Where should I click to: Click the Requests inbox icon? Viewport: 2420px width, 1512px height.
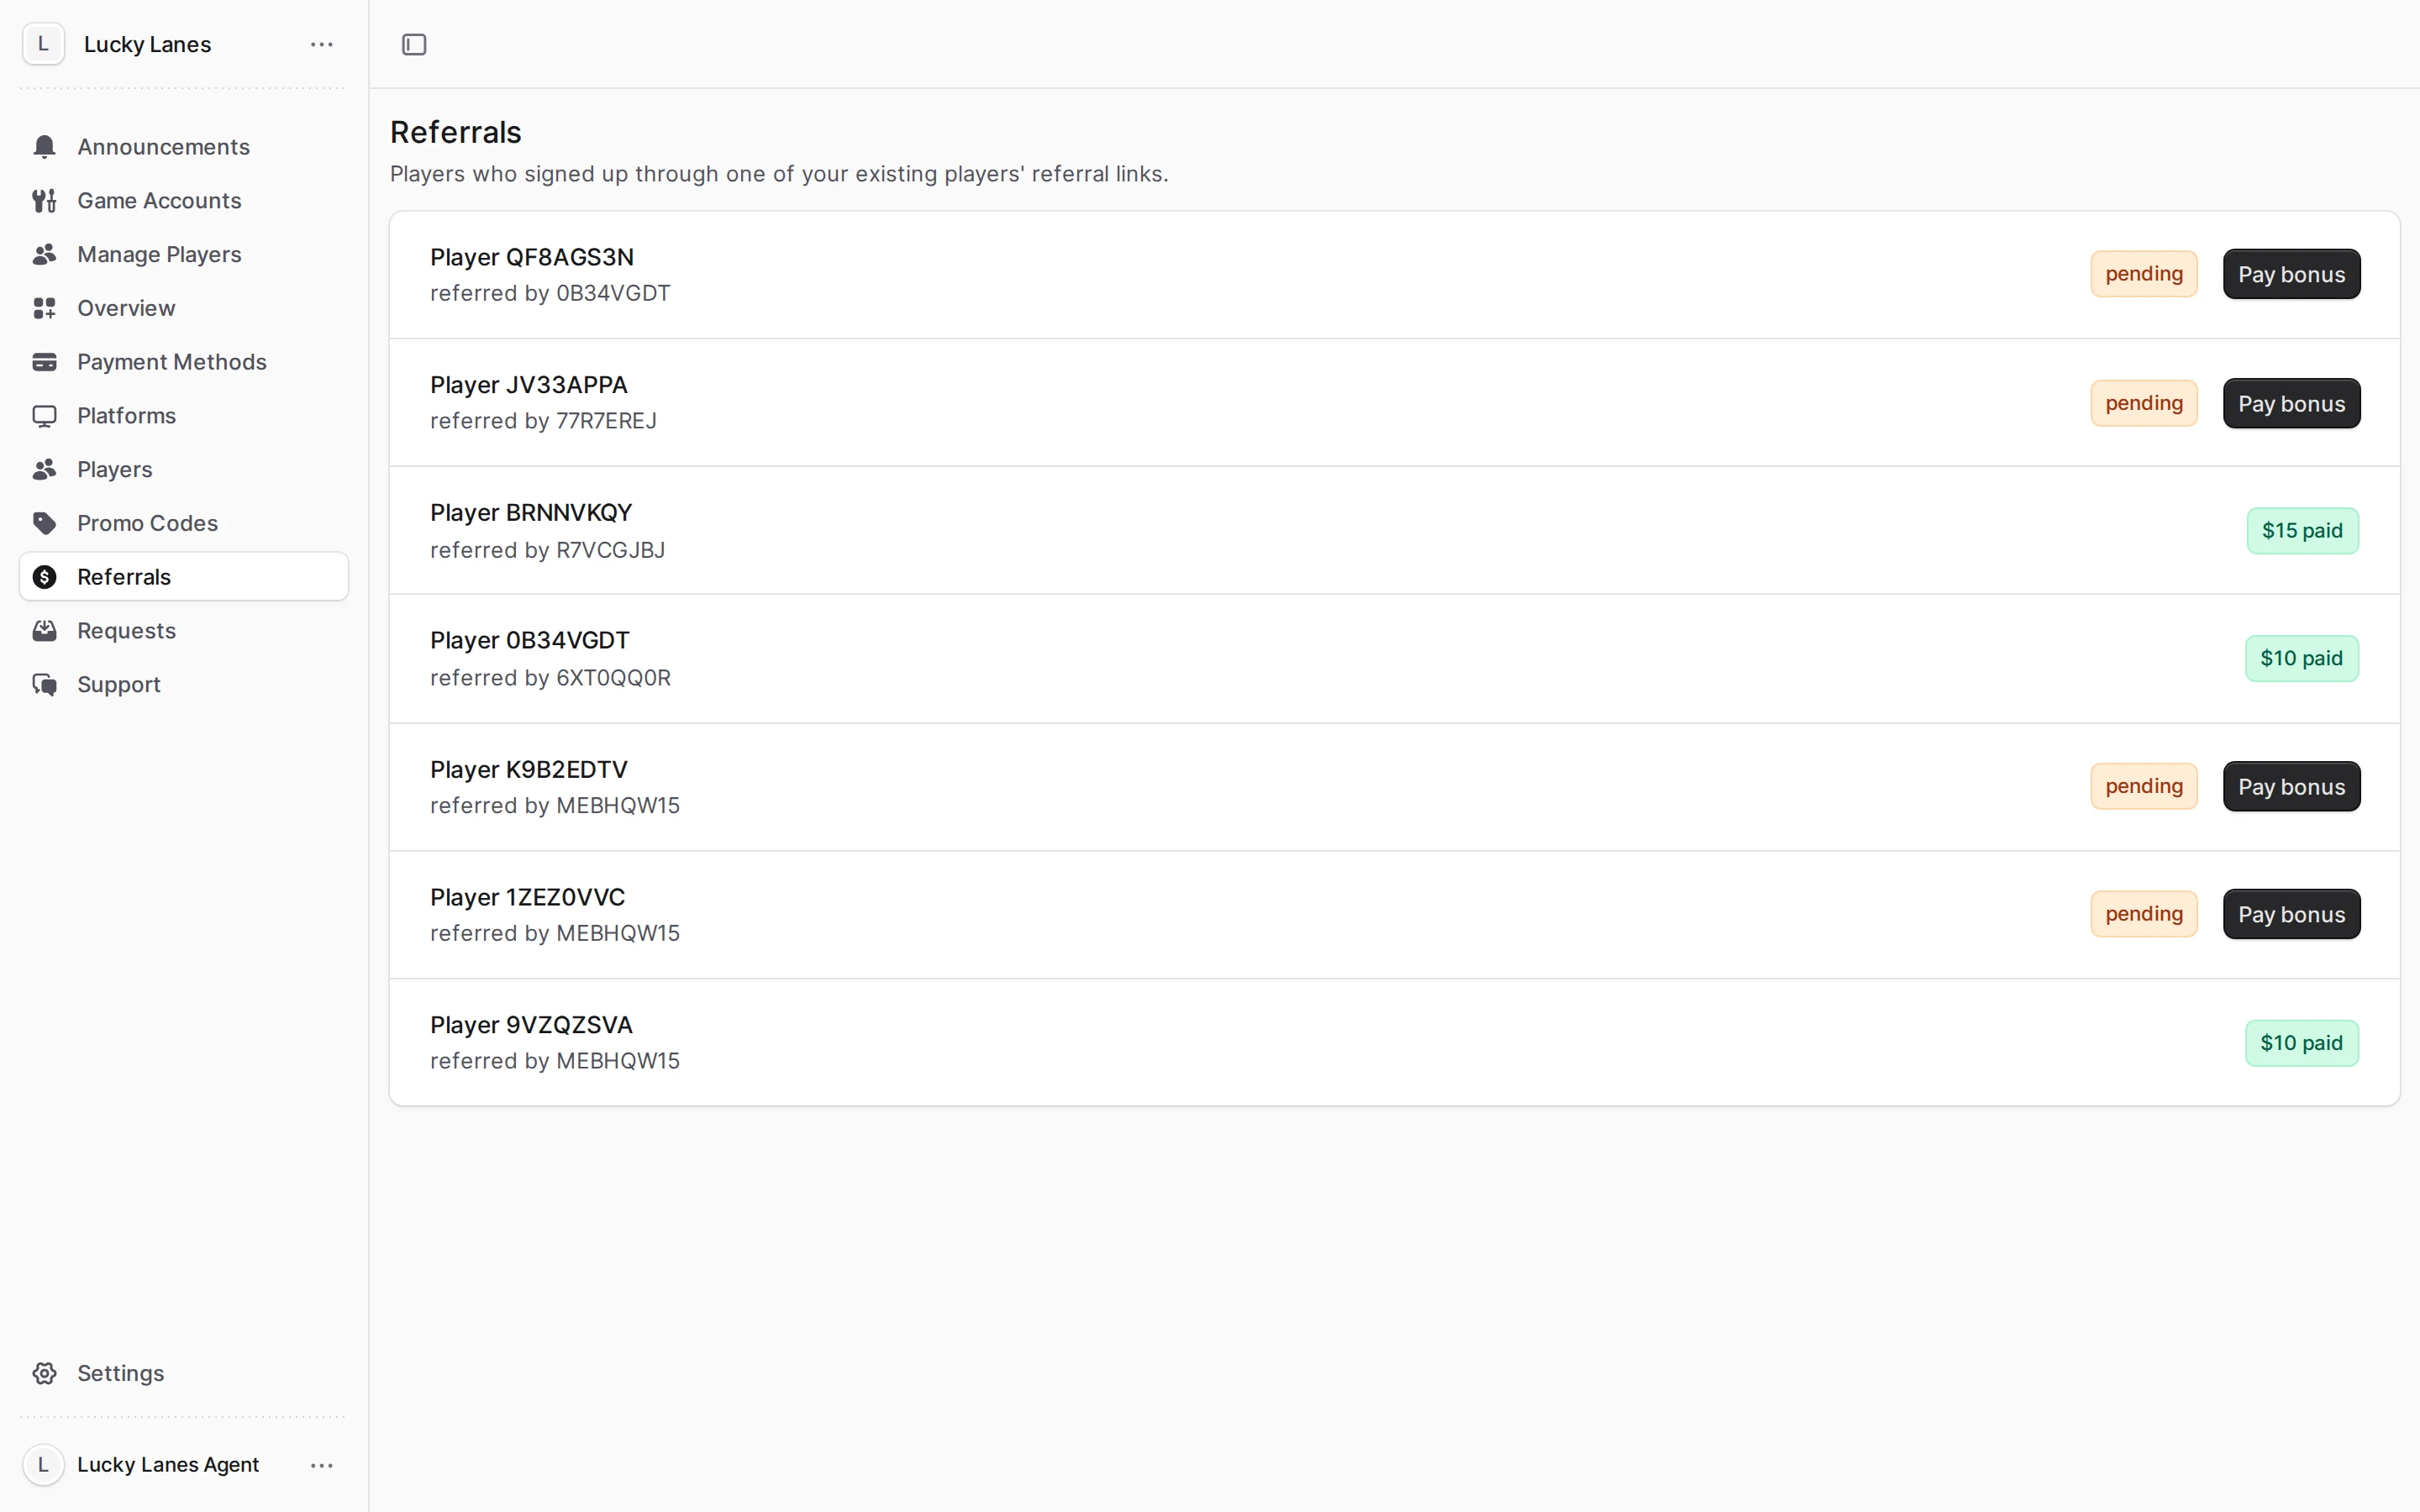44,631
